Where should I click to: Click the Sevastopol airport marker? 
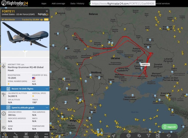point(132,95)
